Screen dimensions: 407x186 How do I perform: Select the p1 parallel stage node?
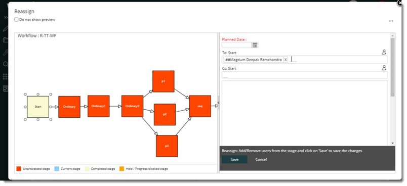(164, 81)
